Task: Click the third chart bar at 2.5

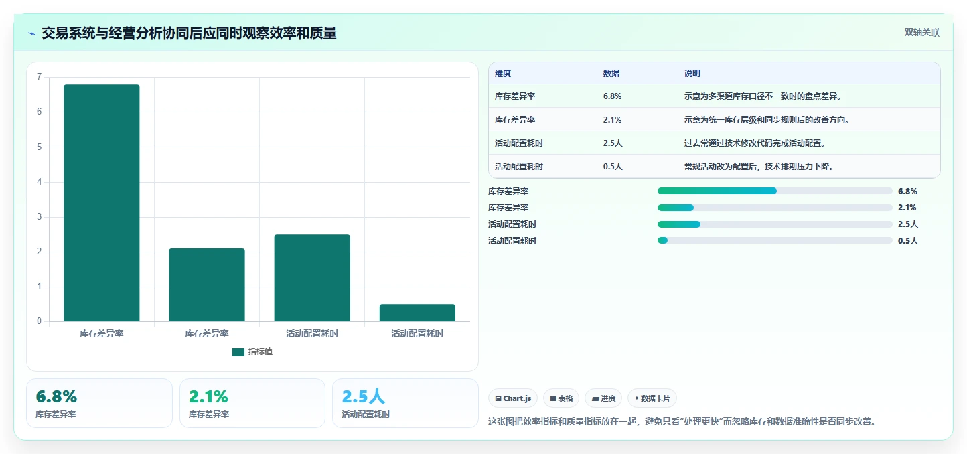Action: 312,278
